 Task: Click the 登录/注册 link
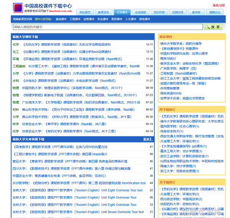219,5
